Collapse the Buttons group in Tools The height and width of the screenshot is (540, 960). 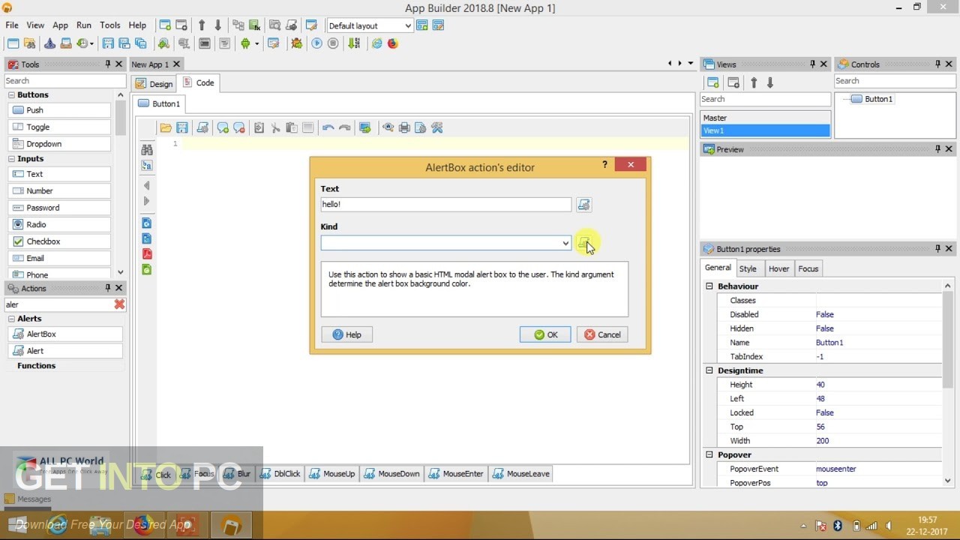(12, 95)
